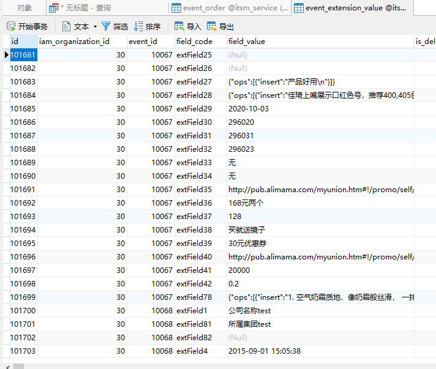Select the 20000 value cell
The image size is (436, 369).
click(320, 270)
